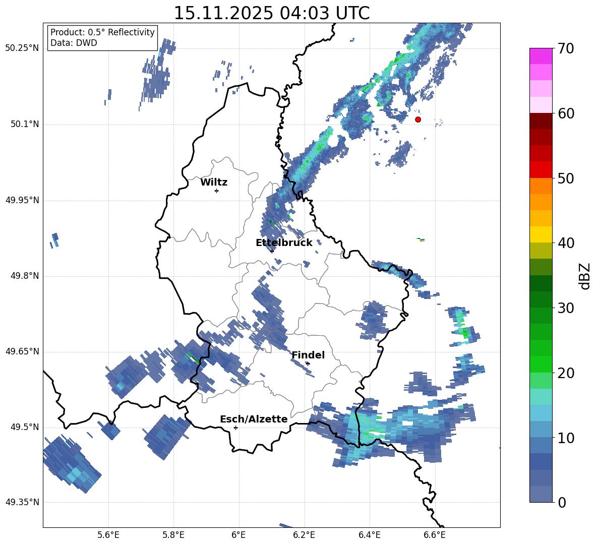Screen dimensions: 597x545
Task: Click the orange colorbar swatch below 50
Action: pos(541,186)
